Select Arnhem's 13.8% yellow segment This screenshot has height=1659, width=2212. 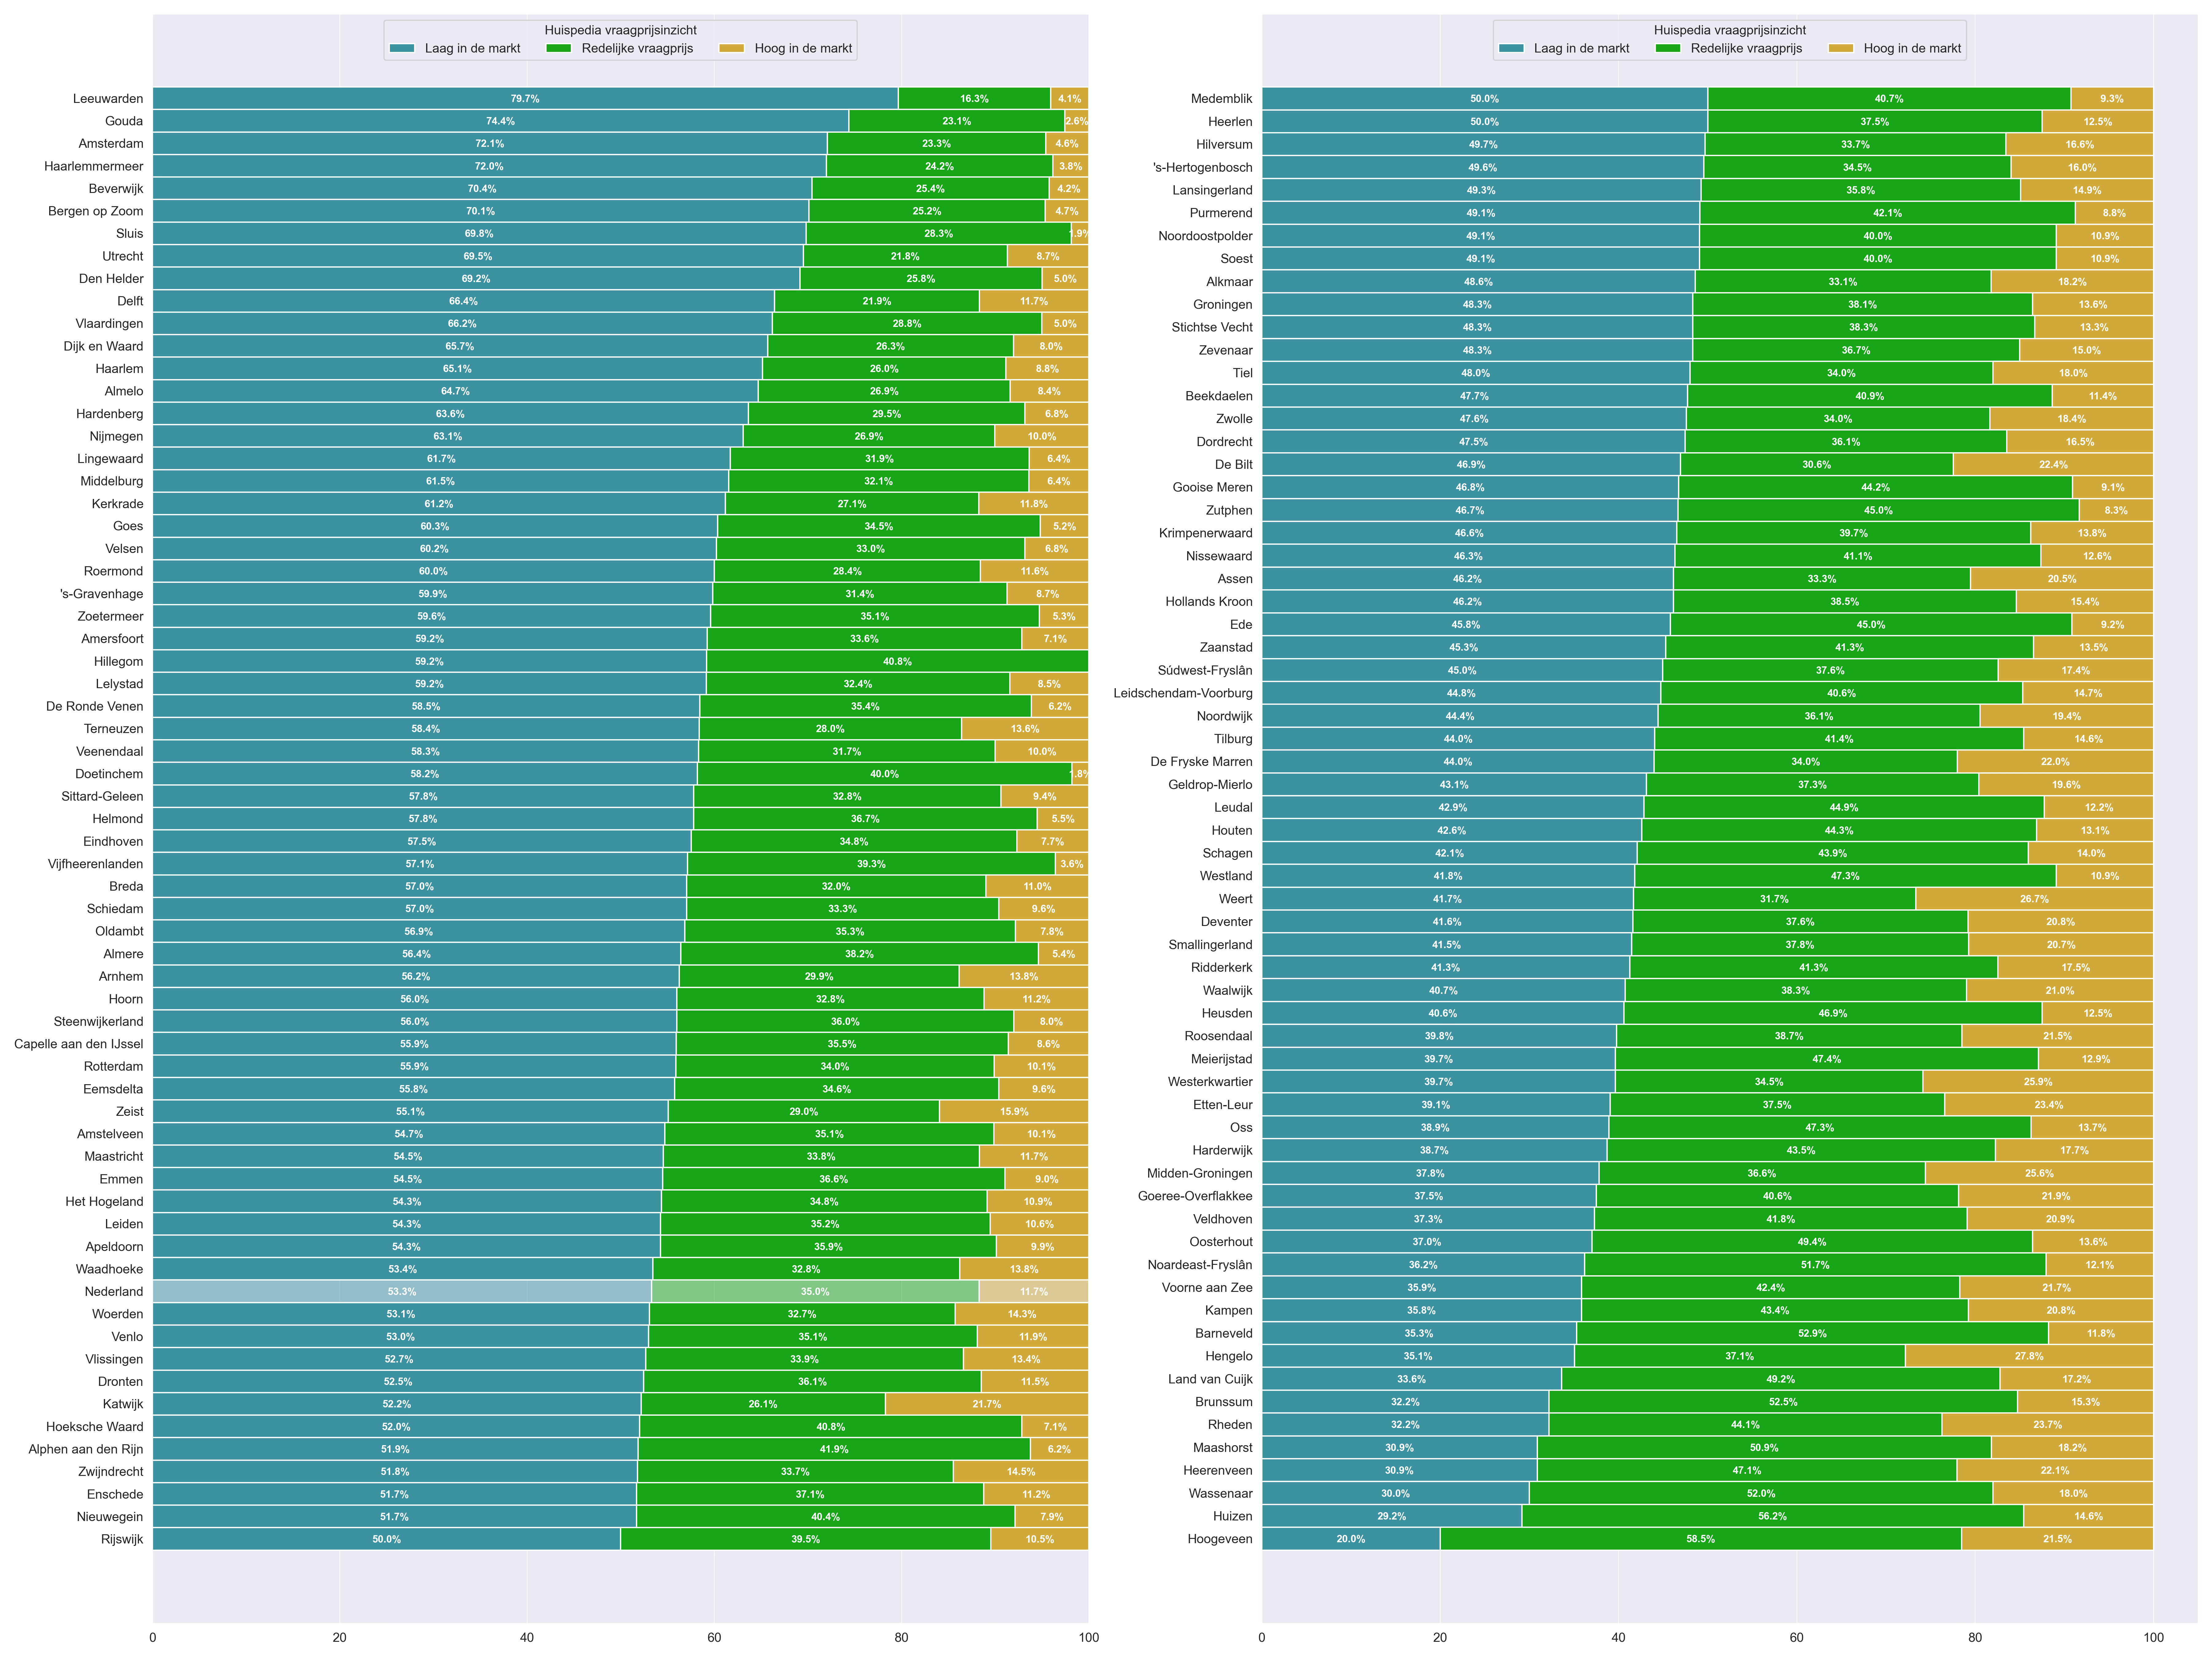click(1024, 976)
